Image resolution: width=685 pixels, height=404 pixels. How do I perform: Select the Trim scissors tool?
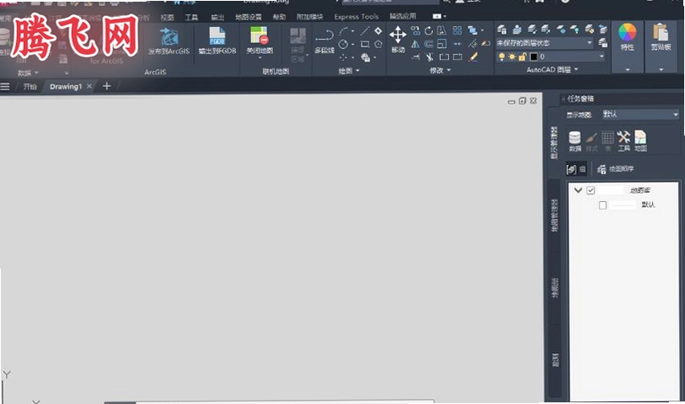(430, 57)
